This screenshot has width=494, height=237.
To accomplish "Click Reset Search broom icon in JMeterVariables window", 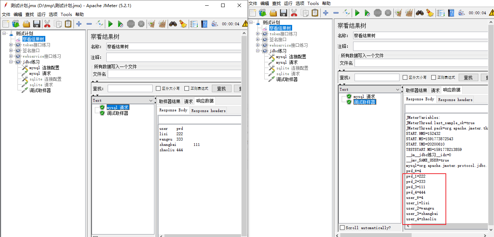I will click(430, 13).
